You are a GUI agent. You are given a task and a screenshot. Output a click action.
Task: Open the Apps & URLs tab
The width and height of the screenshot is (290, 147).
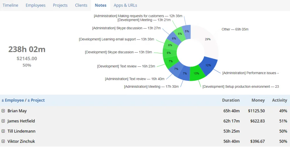125,5
